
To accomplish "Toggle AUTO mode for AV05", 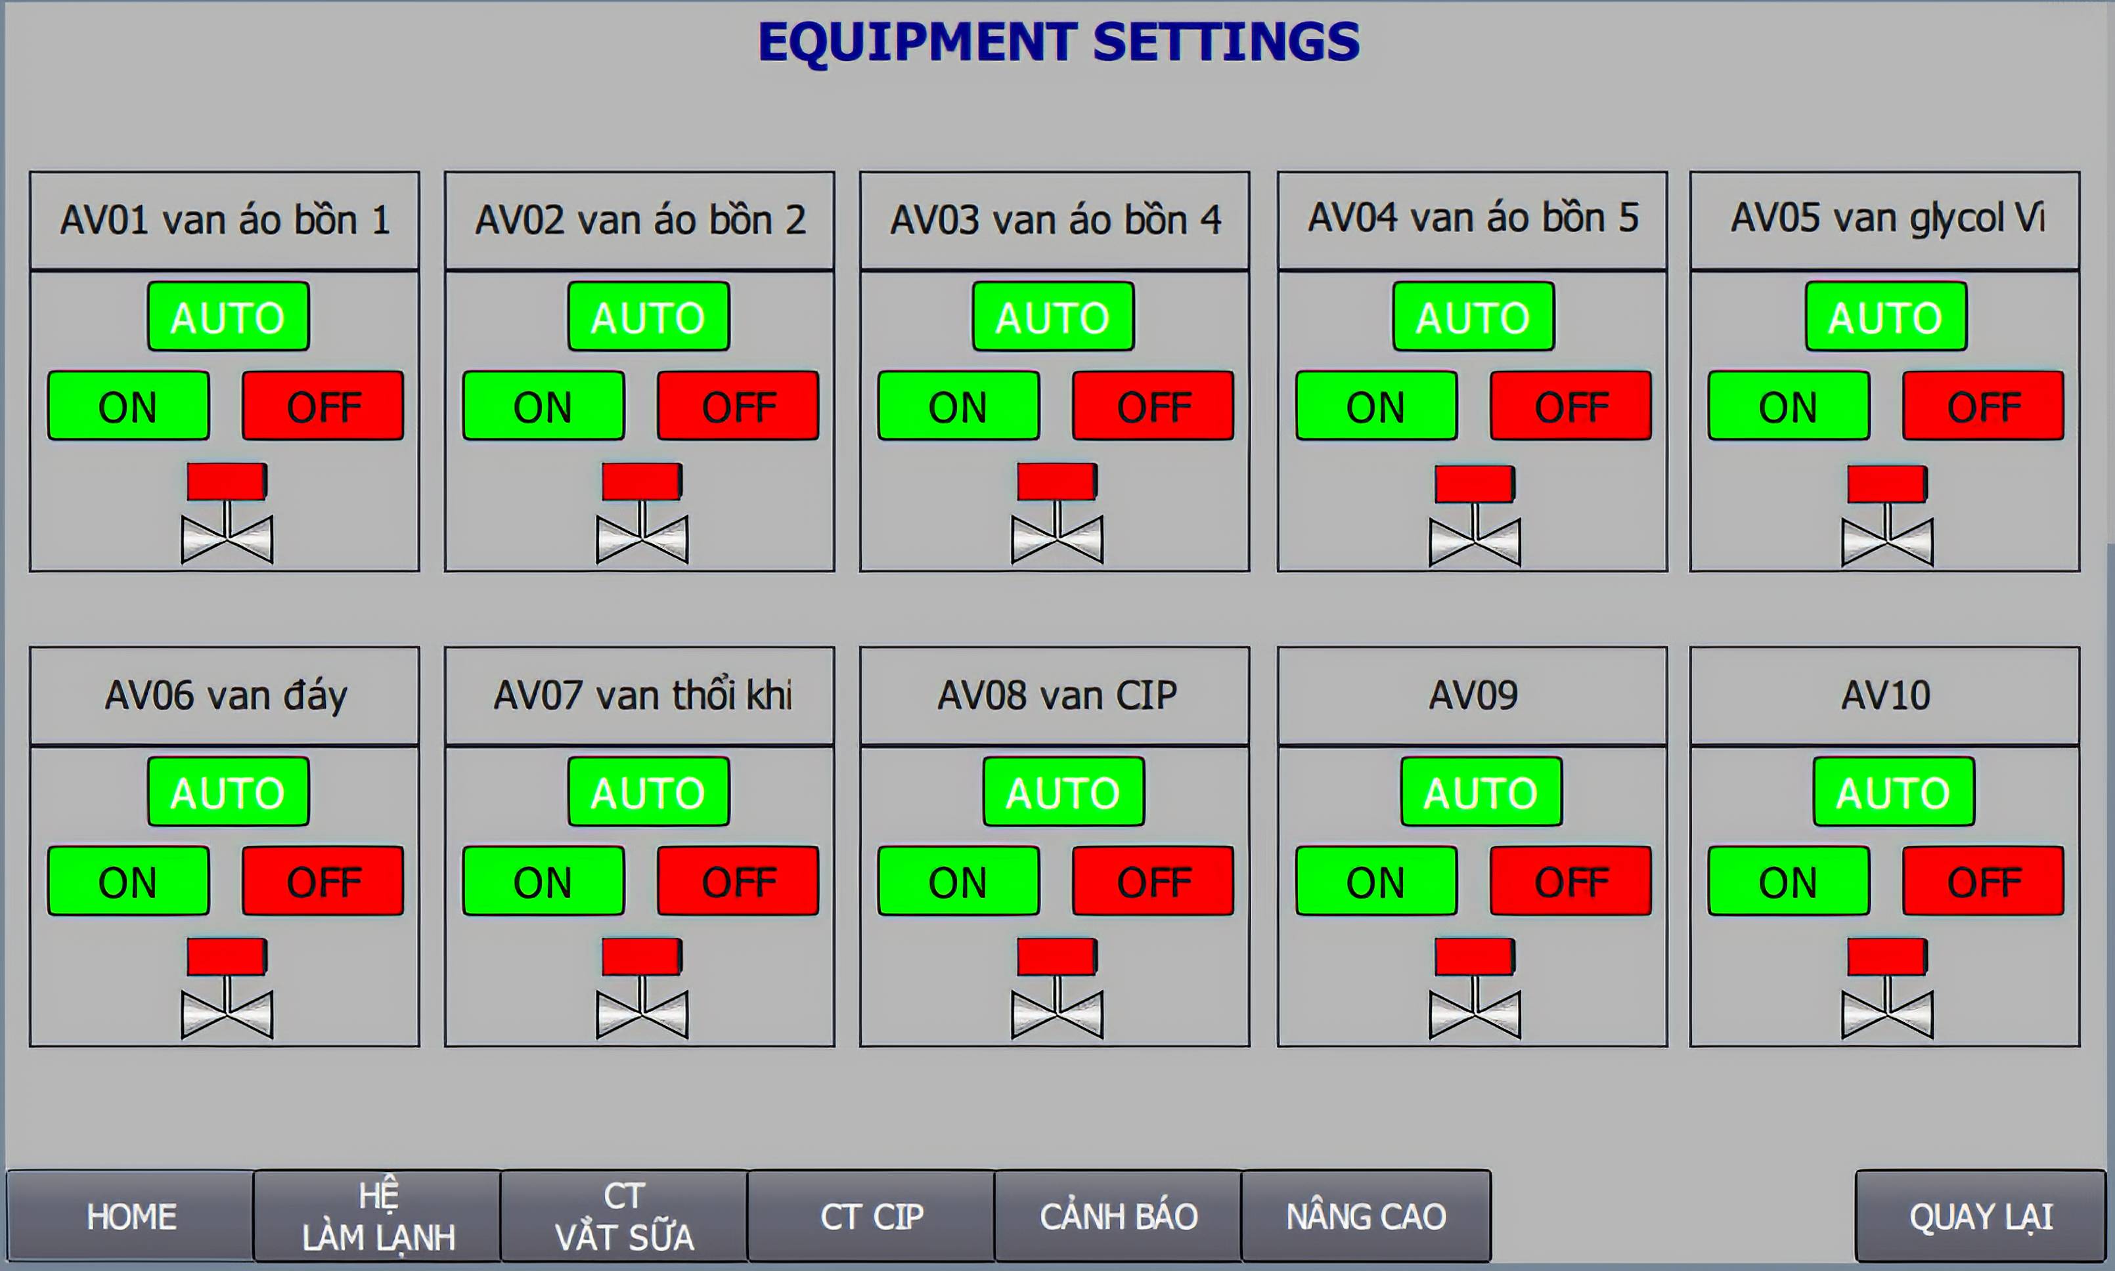I will point(1886,317).
